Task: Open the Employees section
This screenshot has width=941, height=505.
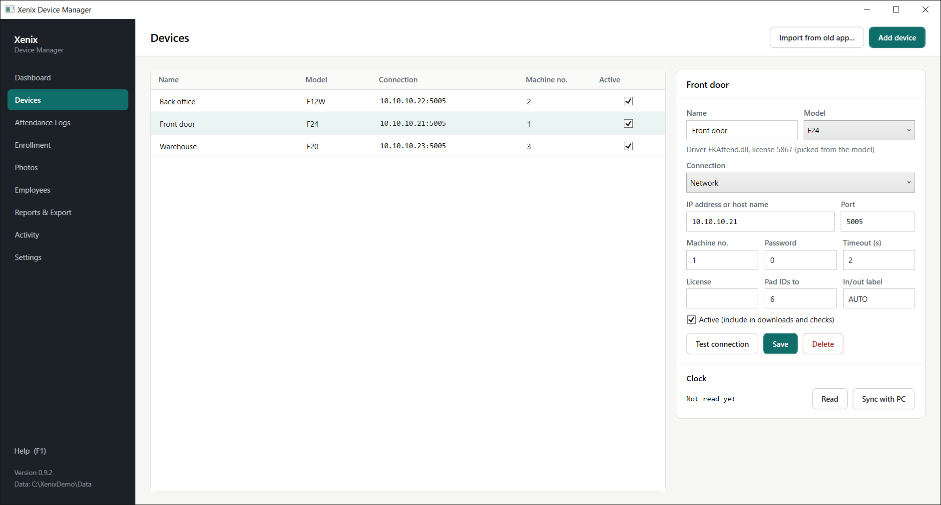Action: click(68, 190)
